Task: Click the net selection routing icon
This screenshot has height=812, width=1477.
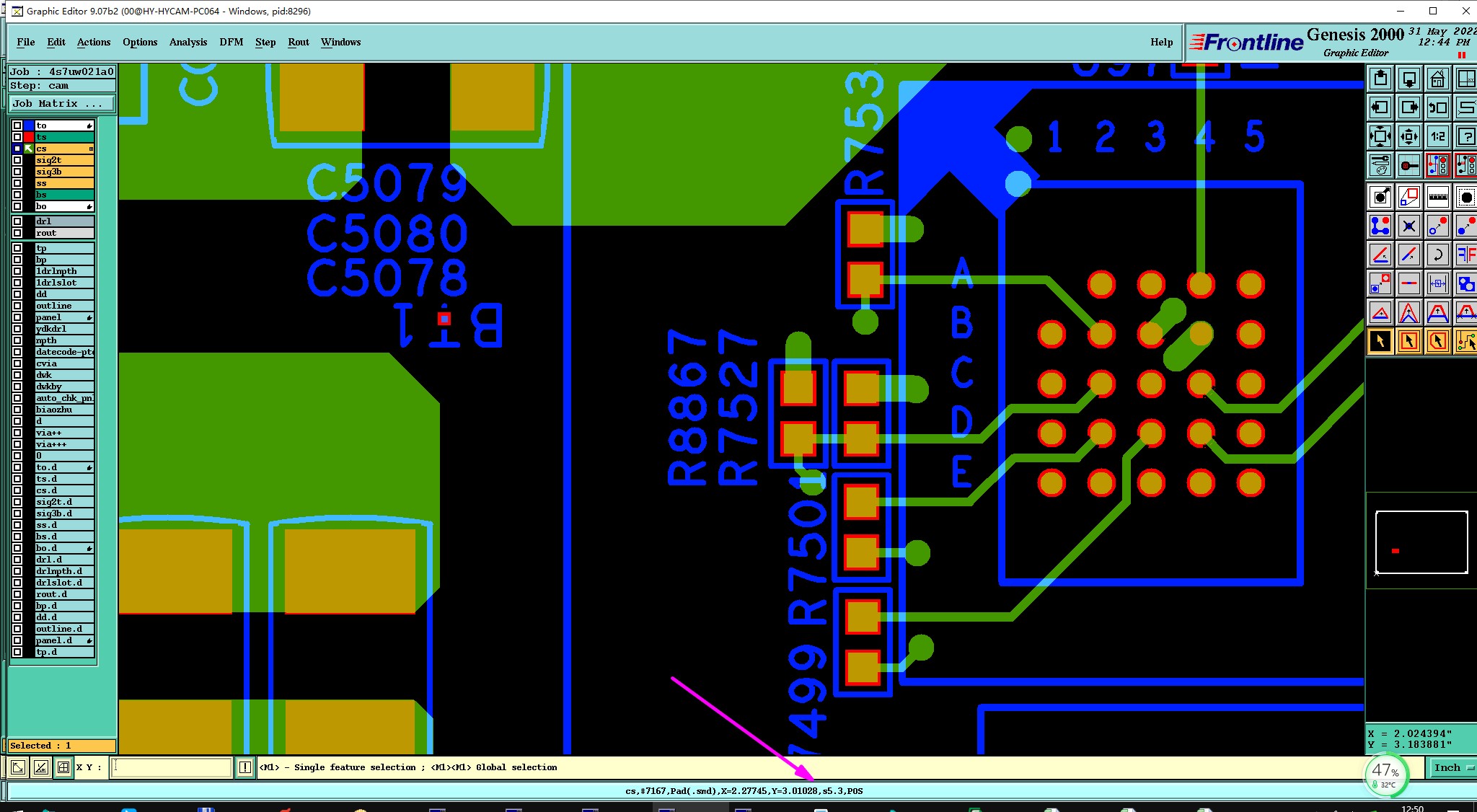Action: 1465,340
